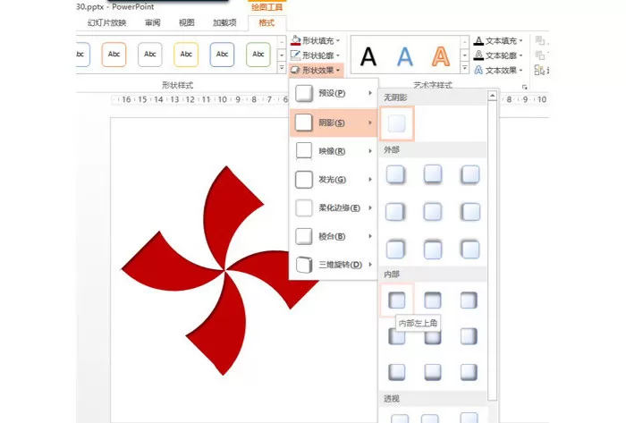Image resolution: width=626 pixels, height=423 pixels.
Task: Apply middle inner shadow in first row
Action: [x=433, y=300]
